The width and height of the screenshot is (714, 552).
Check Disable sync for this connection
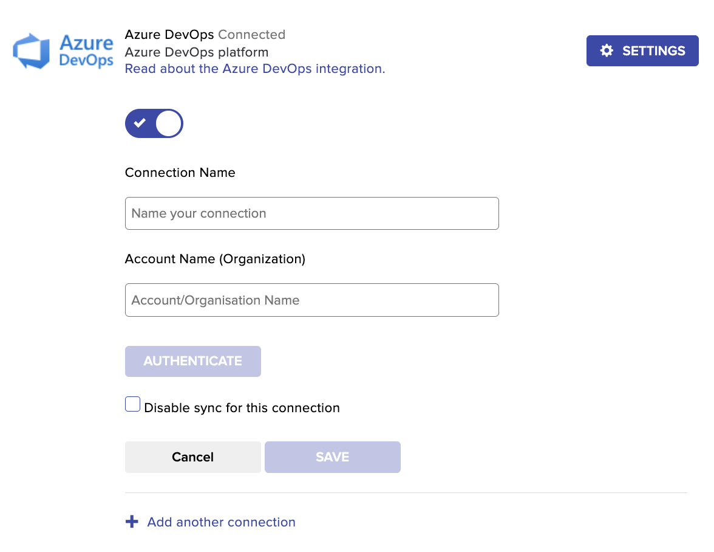pos(132,404)
